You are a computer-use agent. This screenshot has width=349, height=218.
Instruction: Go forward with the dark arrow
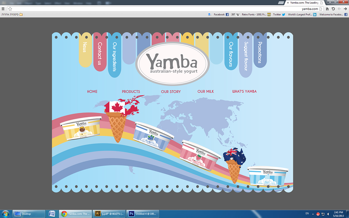[345, 9]
